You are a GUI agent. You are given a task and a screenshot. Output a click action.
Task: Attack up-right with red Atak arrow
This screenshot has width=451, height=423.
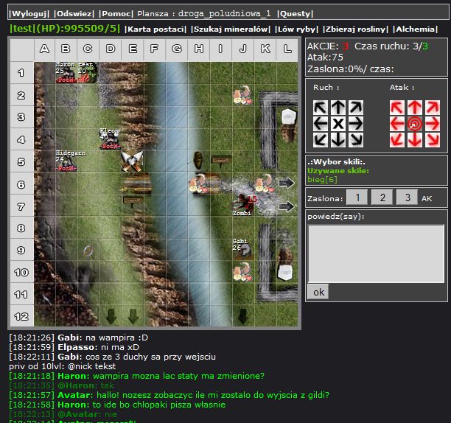pos(433,108)
